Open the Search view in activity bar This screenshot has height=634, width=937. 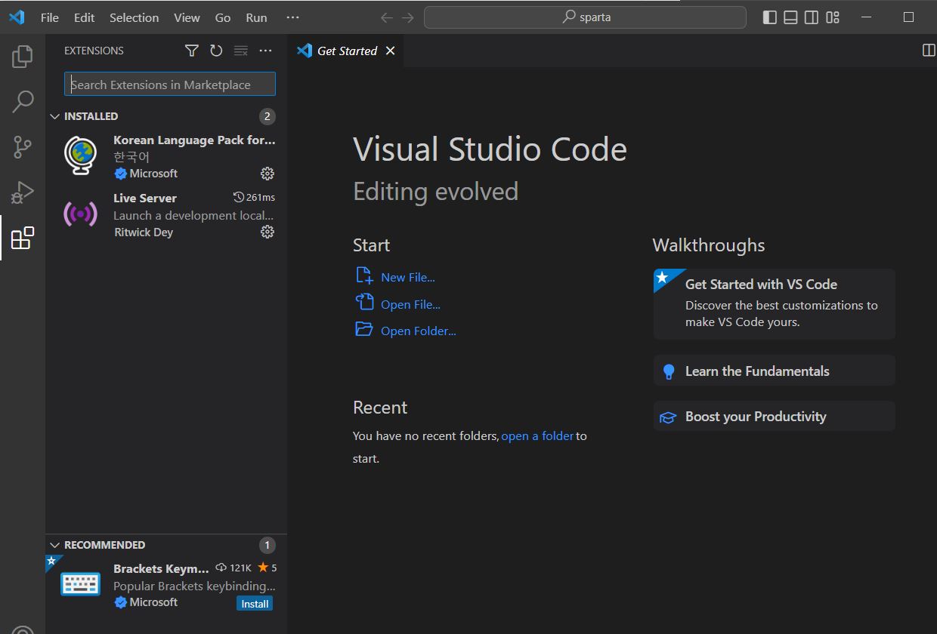(23, 101)
